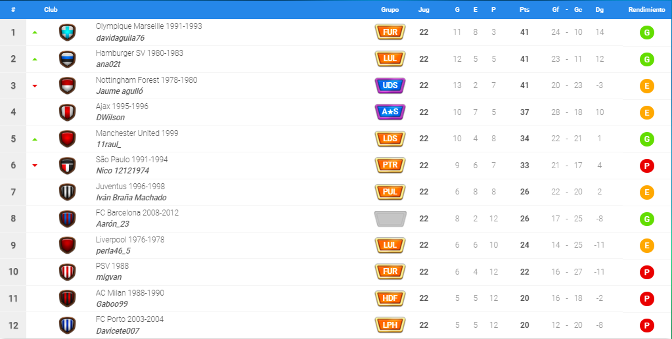Select the Hamburger SV club shield badge
The width and height of the screenshot is (672, 339).
click(67, 59)
